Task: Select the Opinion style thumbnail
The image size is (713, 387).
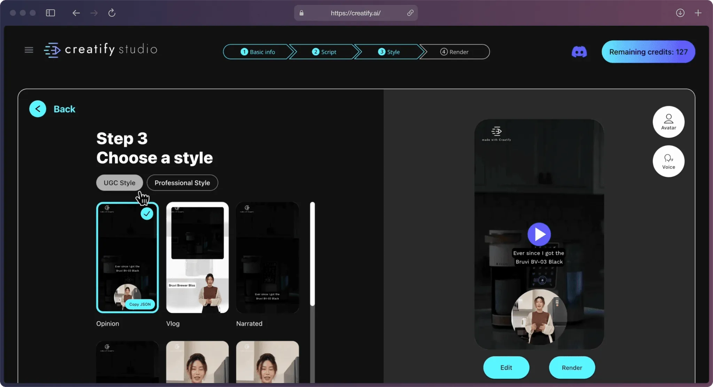Action: pyautogui.click(x=127, y=258)
